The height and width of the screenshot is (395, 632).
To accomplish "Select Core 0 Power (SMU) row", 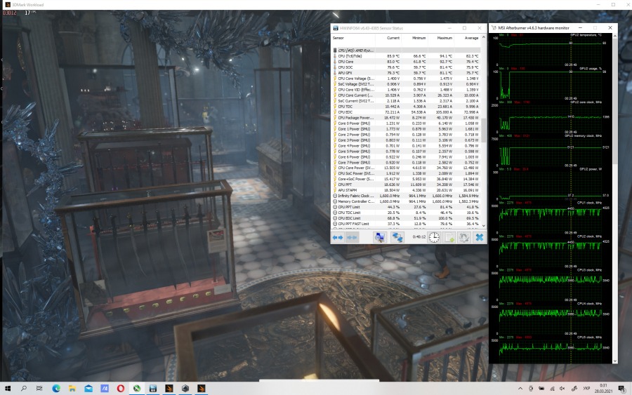I will [406, 123].
